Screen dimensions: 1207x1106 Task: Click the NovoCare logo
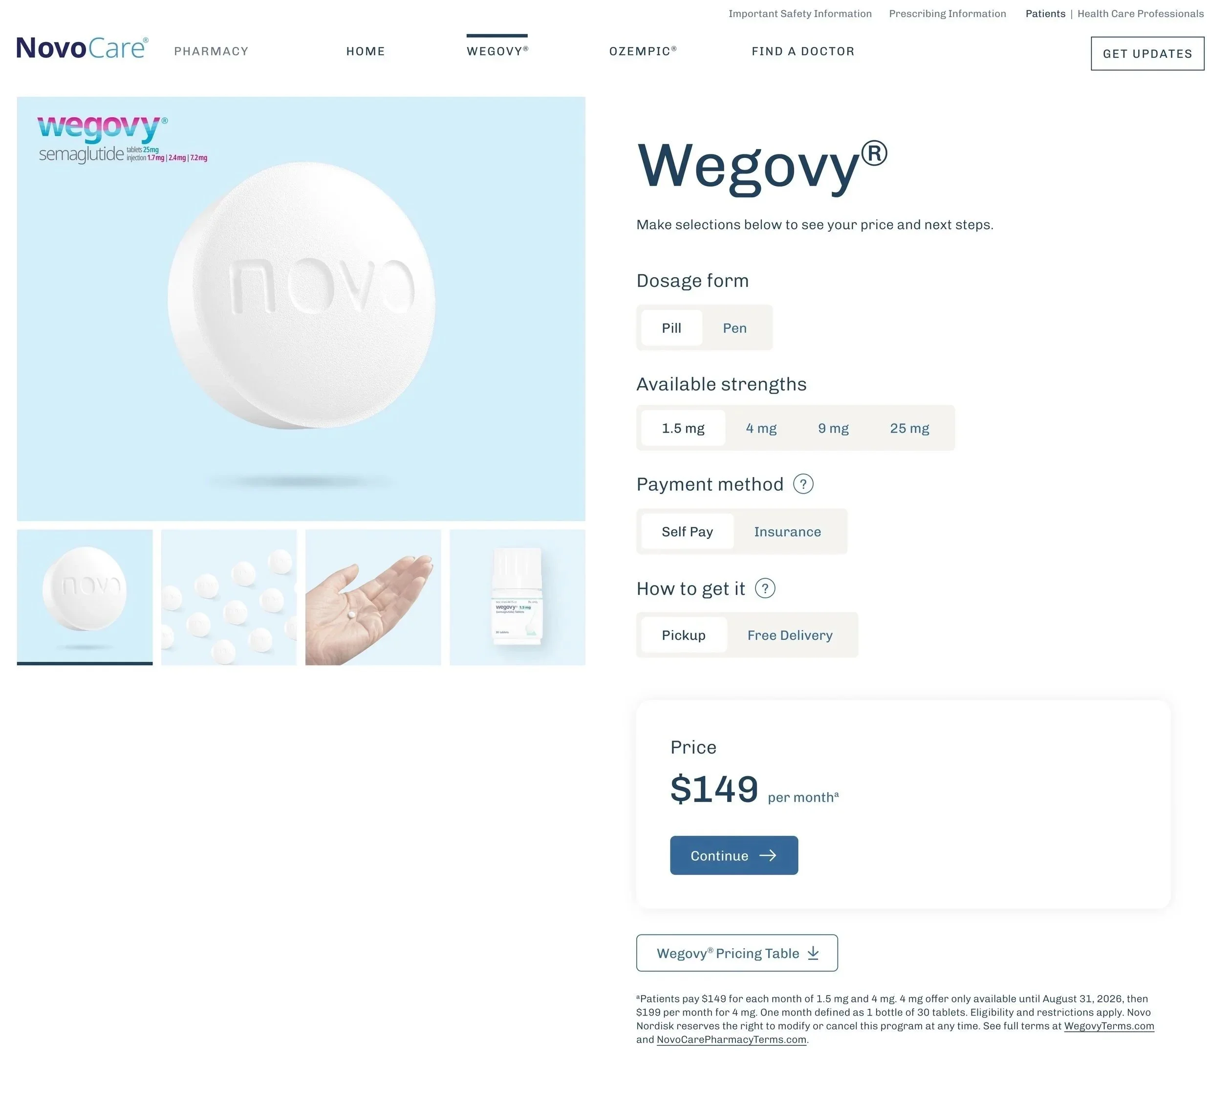[82, 48]
